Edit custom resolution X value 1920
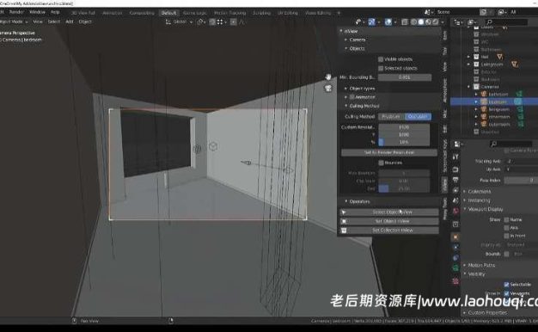Screen dimensions: 538x332 pyautogui.click(x=404, y=127)
